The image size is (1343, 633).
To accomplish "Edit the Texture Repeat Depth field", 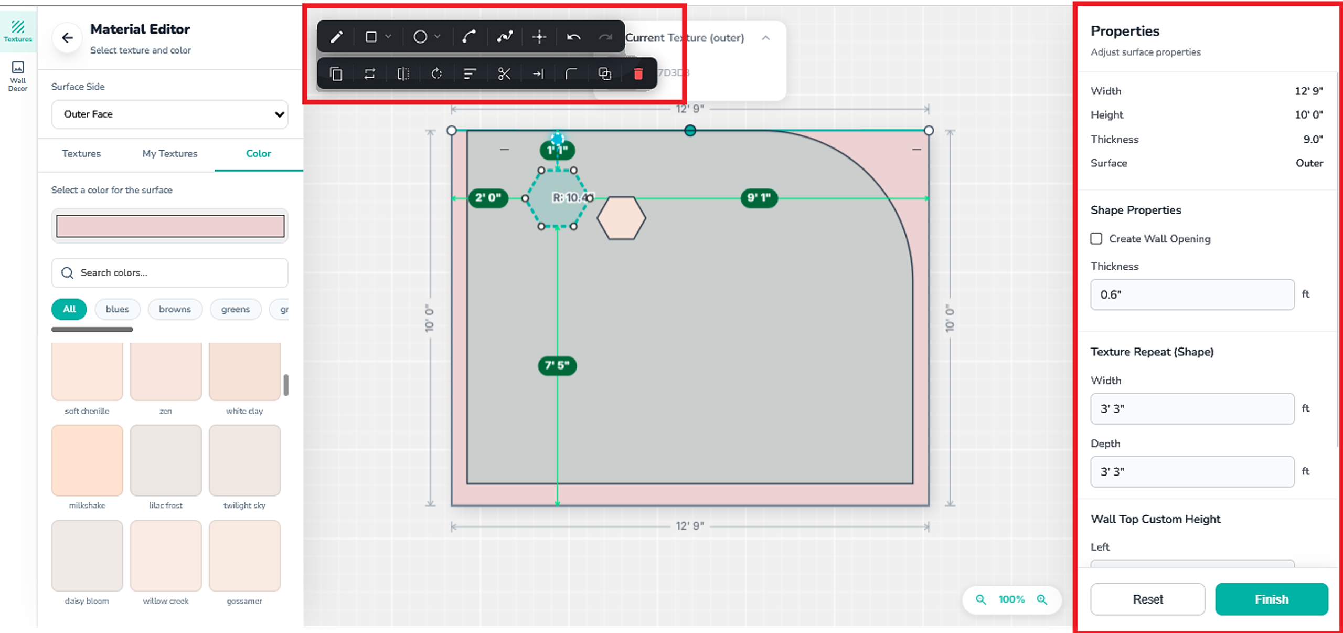I will coord(1192,471).
